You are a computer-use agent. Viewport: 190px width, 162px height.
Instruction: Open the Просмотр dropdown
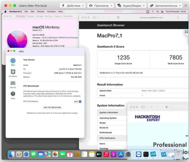101,6
